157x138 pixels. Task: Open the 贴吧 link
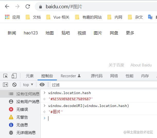pyautogui.click(x=66, y=33)
